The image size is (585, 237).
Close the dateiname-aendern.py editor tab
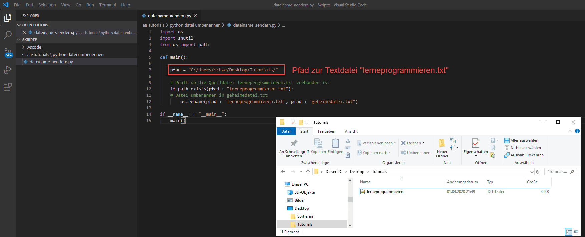click(195, 16)
